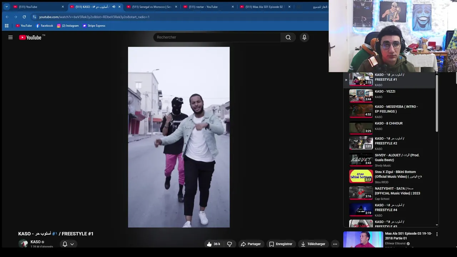Open the YouTube hamburger guide menu
457x257 pixels.
click(10, 37)
